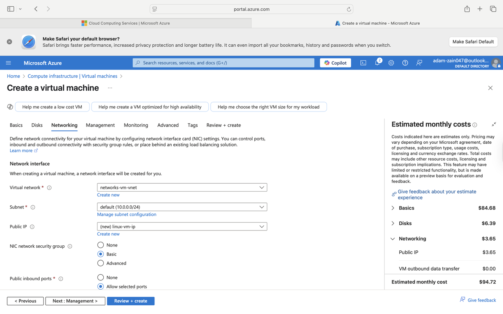Show info for Public inbound ports
Image resolution: width=503 pixels, height=314 pixels.
click(x=61, y=279)
